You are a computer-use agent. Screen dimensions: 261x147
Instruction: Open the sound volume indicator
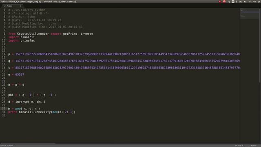245,2
